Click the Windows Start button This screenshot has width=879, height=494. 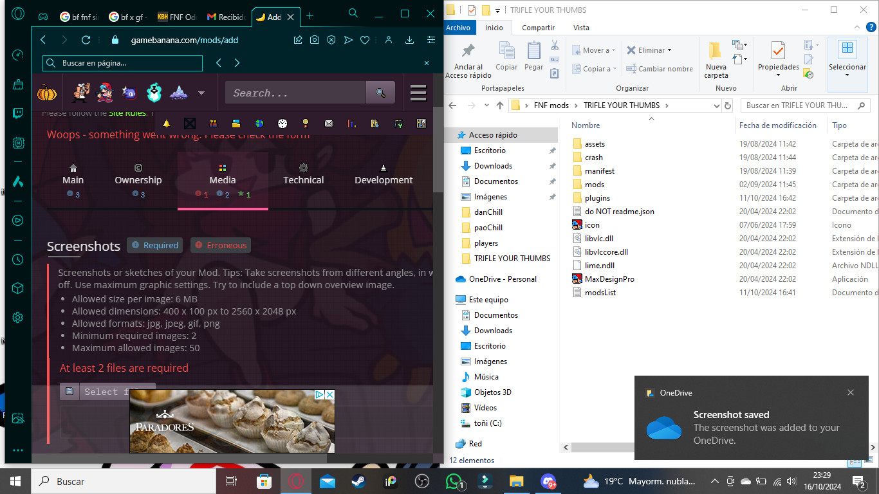click(x=15, y=481)
